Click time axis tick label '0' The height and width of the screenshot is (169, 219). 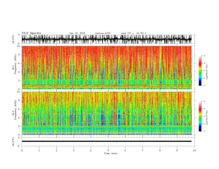pos(22,150)
